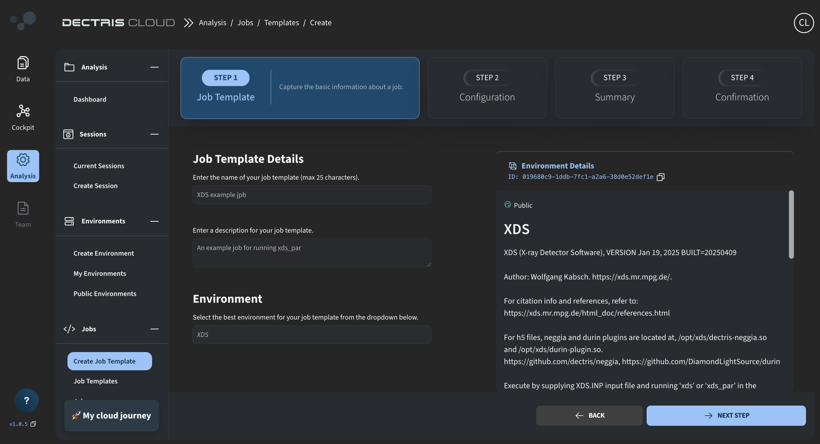Click the references.html URL text
Viewport: 820px width, 444px height.
[587, 313]
